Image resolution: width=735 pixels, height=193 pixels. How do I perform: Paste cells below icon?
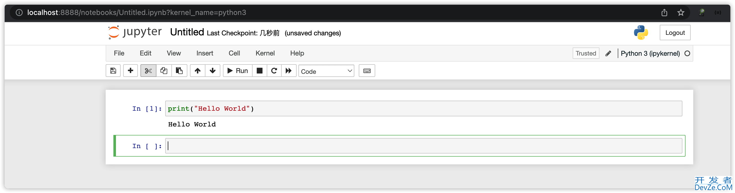click(x=179, y=71)
